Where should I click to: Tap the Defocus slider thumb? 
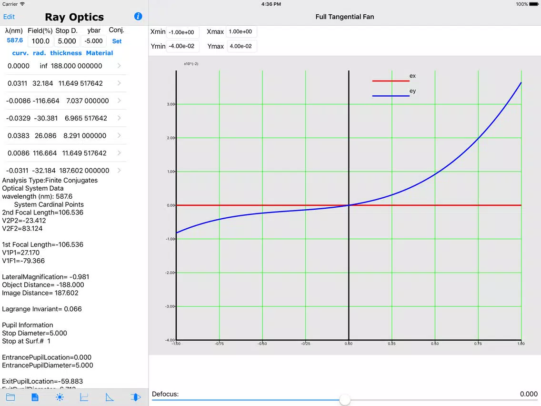click(345, 400)
